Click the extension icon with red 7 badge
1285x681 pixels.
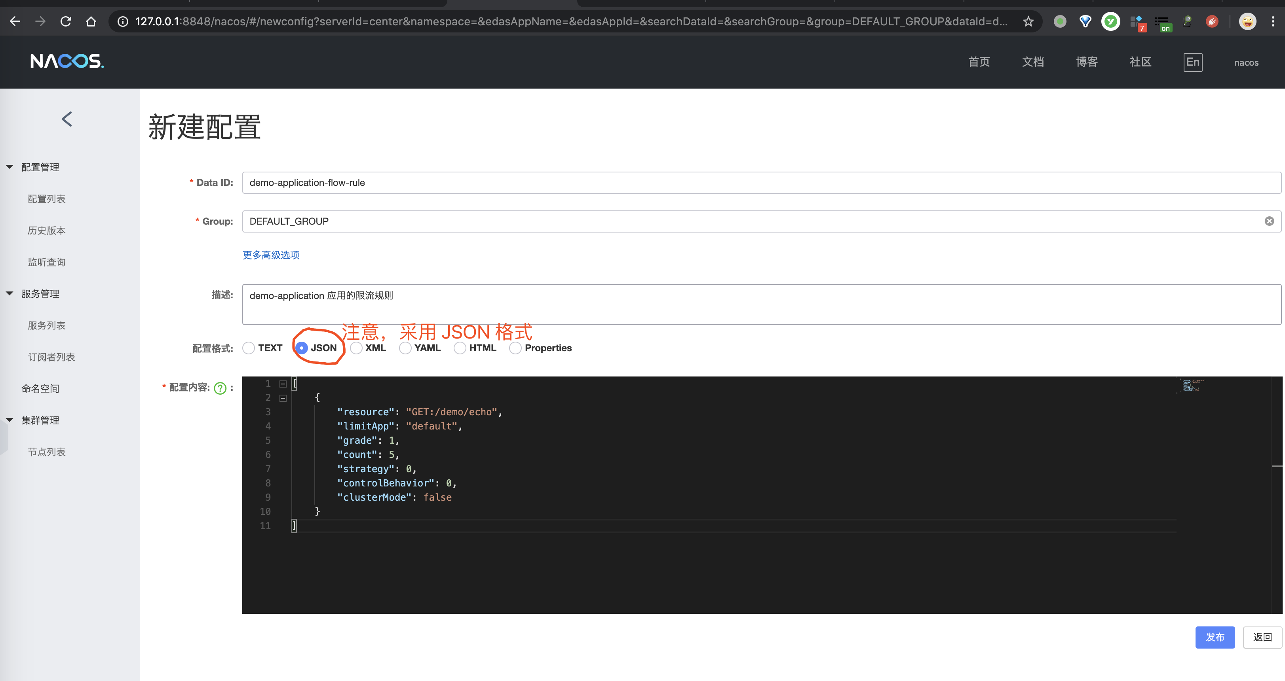click(1138, 23)
